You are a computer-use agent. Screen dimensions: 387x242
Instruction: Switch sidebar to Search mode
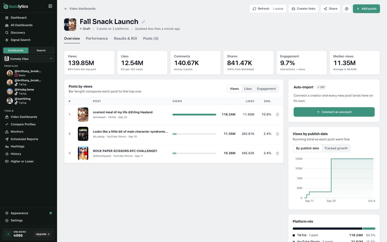[41, 51]
